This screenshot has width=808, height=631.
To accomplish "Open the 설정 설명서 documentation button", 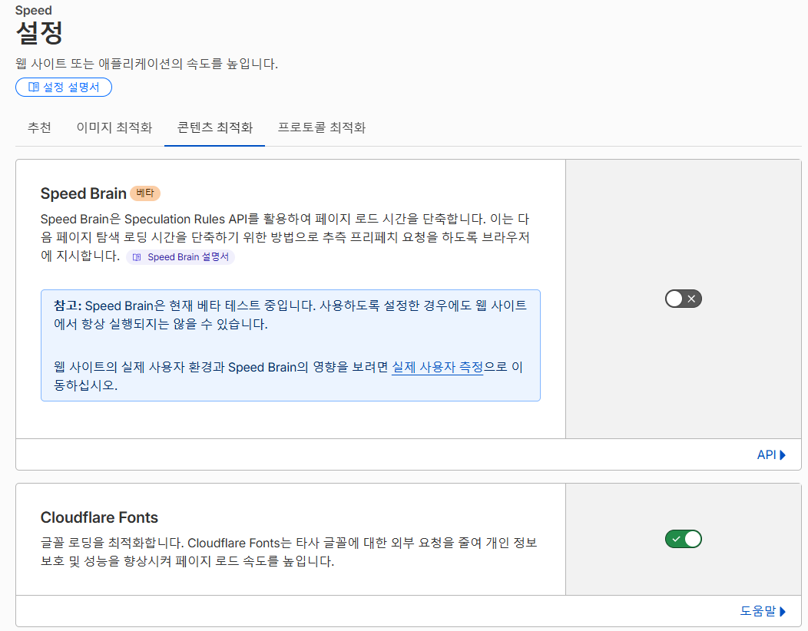I will coord(64,87).
